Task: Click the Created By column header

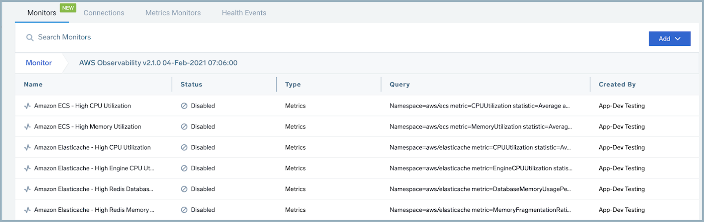Action: click(x=617, y=85)
